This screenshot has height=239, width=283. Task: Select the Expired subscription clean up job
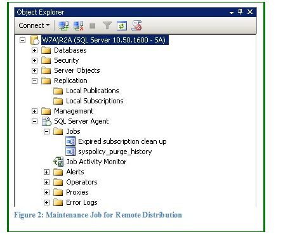click(122, 141)
